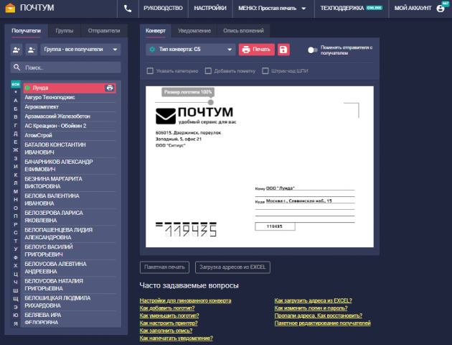Click printer icon on Лунда row

(110, 88)
